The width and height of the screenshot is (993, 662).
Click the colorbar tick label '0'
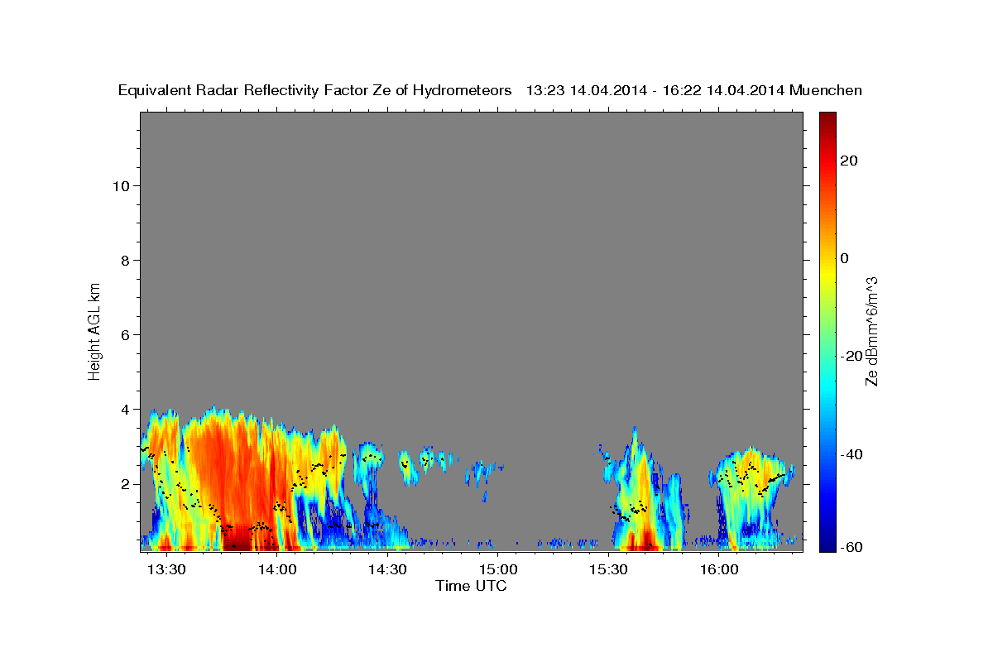click(844, 258)
